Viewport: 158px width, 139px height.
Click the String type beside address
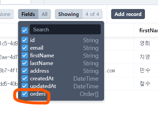click(x=91, y=71)
